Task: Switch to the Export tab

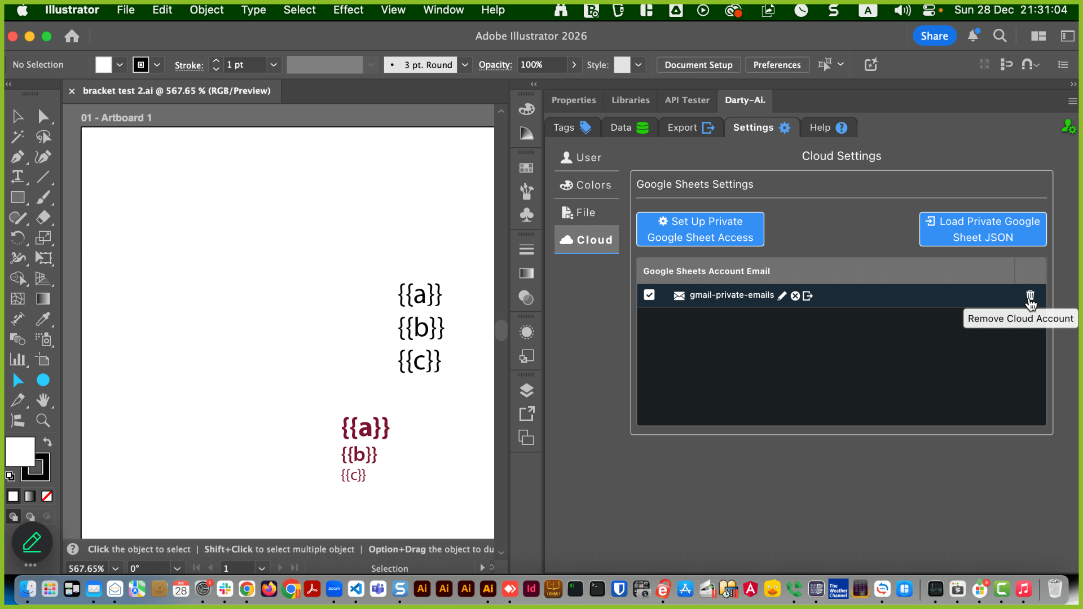Action: pyautogui.click(x=690, y=128)
